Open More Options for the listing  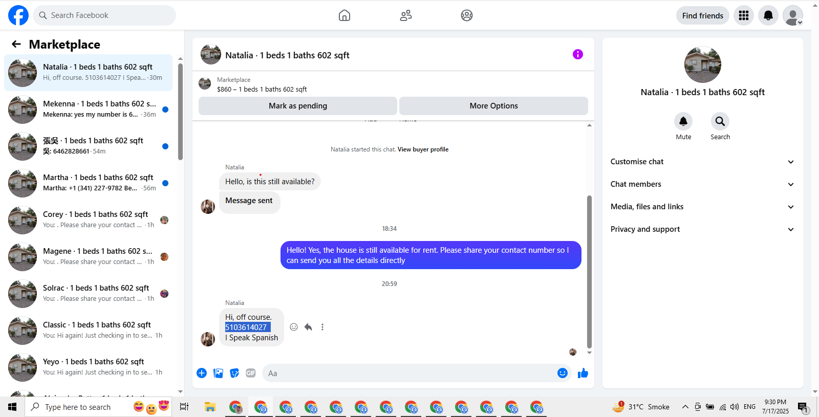tap(493, 106)
